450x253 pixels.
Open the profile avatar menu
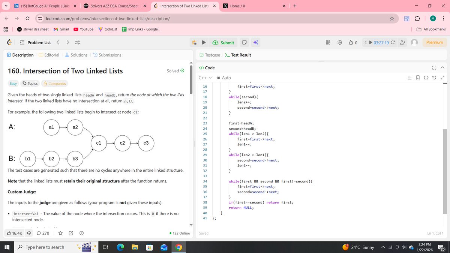tap(414, 43)
